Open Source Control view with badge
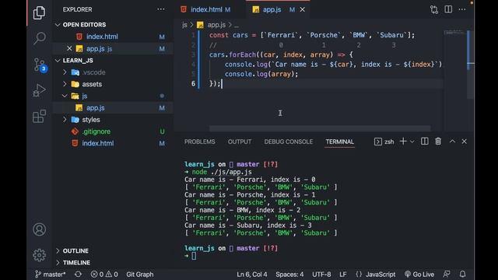 [x=40, y=65]
